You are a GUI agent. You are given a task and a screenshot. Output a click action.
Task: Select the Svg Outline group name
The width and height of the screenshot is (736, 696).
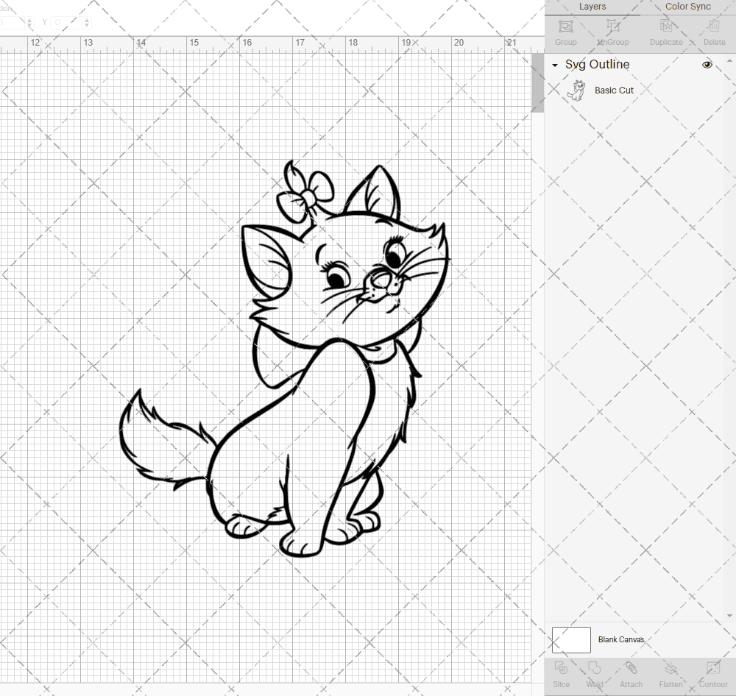(597, 64)
